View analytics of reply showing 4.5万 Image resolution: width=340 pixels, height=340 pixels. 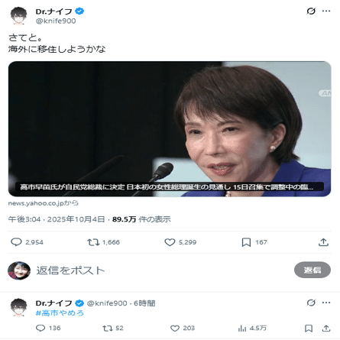pyautogui.click(x=252, y=328)
